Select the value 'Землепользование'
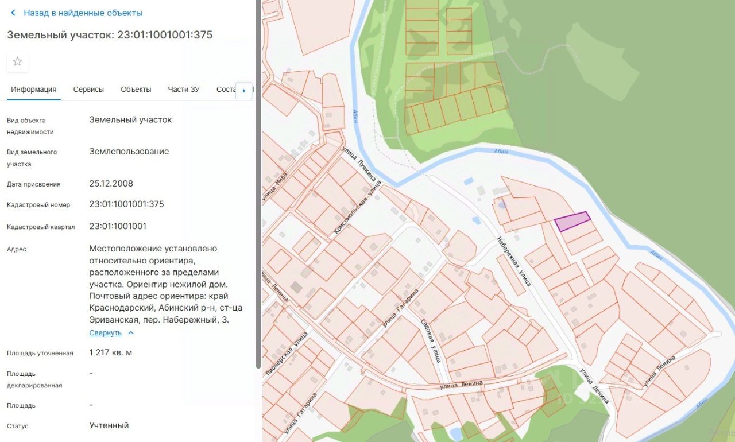 point(129,152)
